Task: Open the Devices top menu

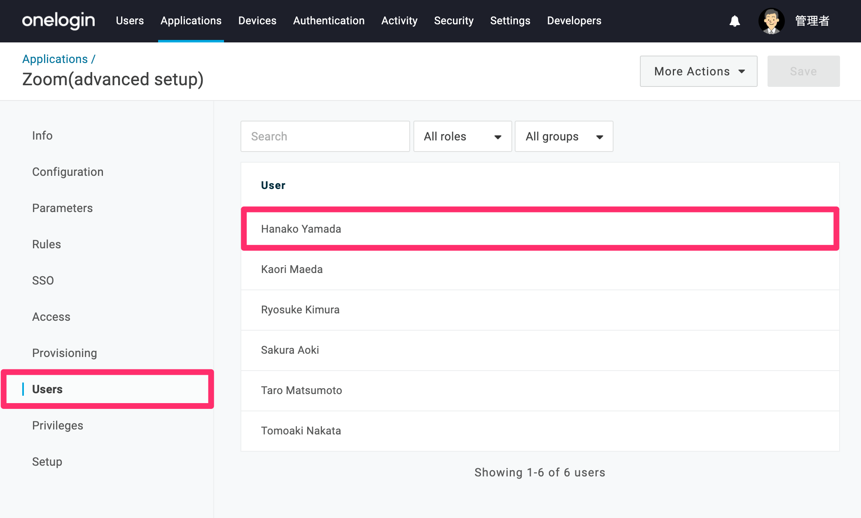Action: pyautogui.click(x=257, y=21)
